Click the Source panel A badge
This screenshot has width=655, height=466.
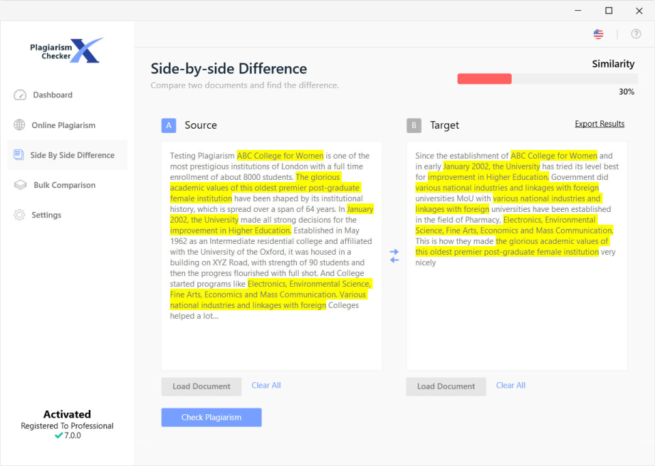pos(169,125)
